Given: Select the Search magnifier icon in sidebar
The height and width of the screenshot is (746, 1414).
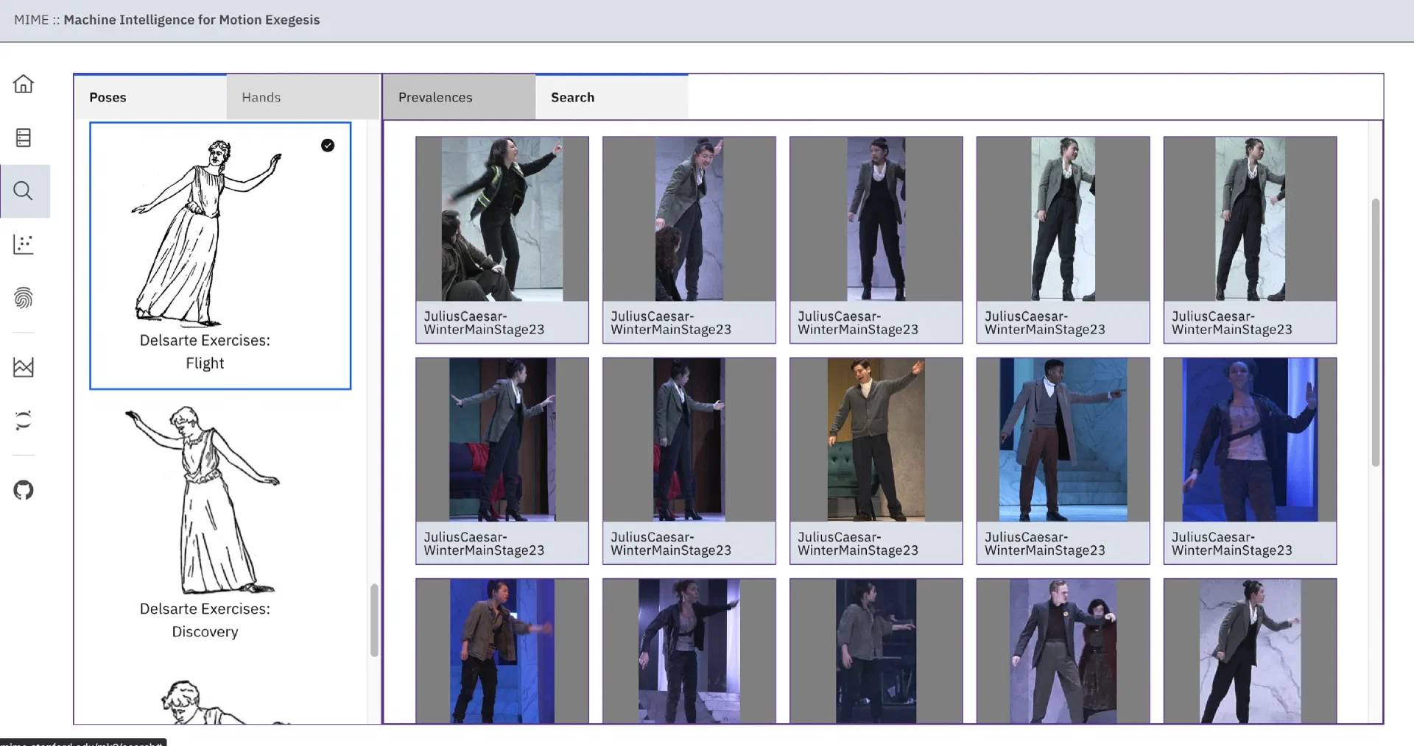Looking at the screenshot, I should (24, 191).
